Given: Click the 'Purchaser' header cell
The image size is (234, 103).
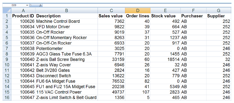Looking at the screenshot, I should (193, 16).
